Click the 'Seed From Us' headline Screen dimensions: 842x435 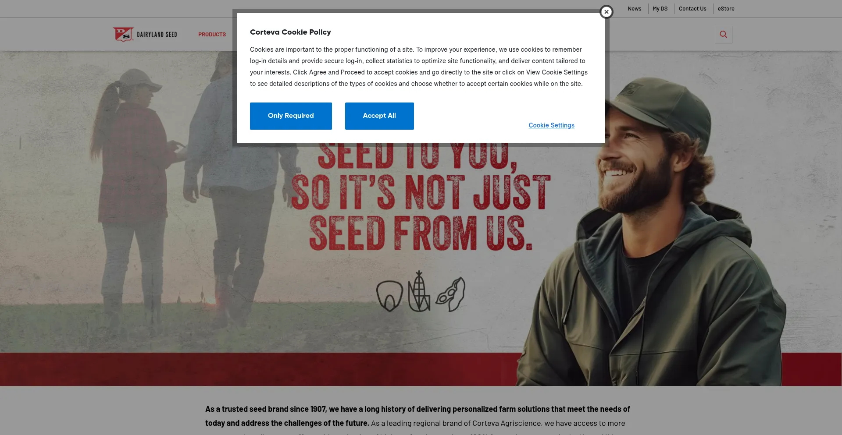[421, 233]
